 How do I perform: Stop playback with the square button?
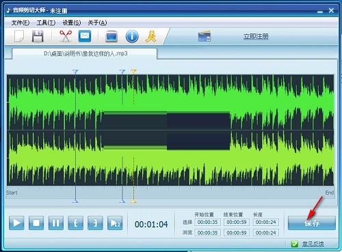36,223
